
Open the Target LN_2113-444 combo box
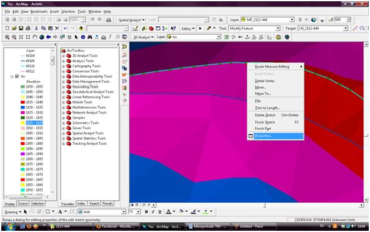[323, 29]
